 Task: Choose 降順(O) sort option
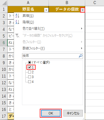28,22
